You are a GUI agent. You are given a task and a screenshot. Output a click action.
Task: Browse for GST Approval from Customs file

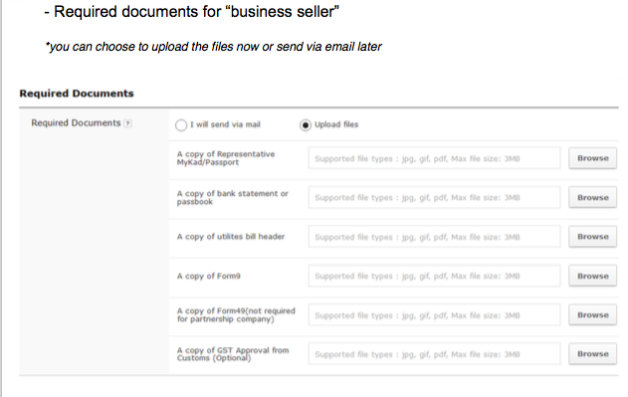click(x=592, y=354)
